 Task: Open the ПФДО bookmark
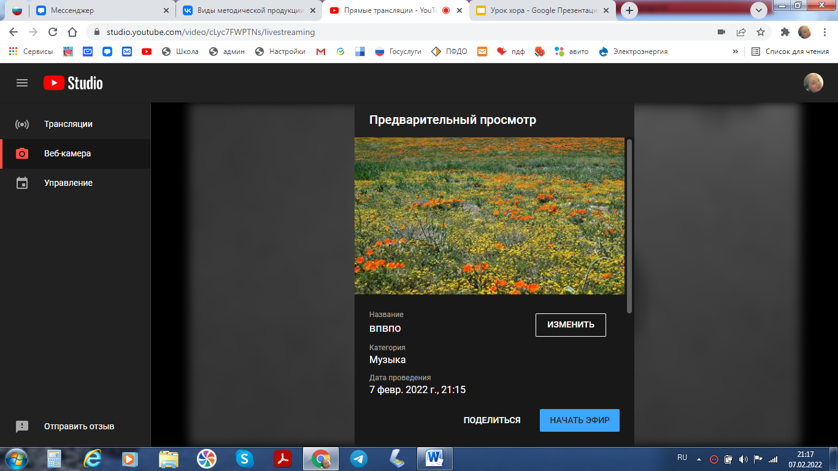[x=450, y=52]
